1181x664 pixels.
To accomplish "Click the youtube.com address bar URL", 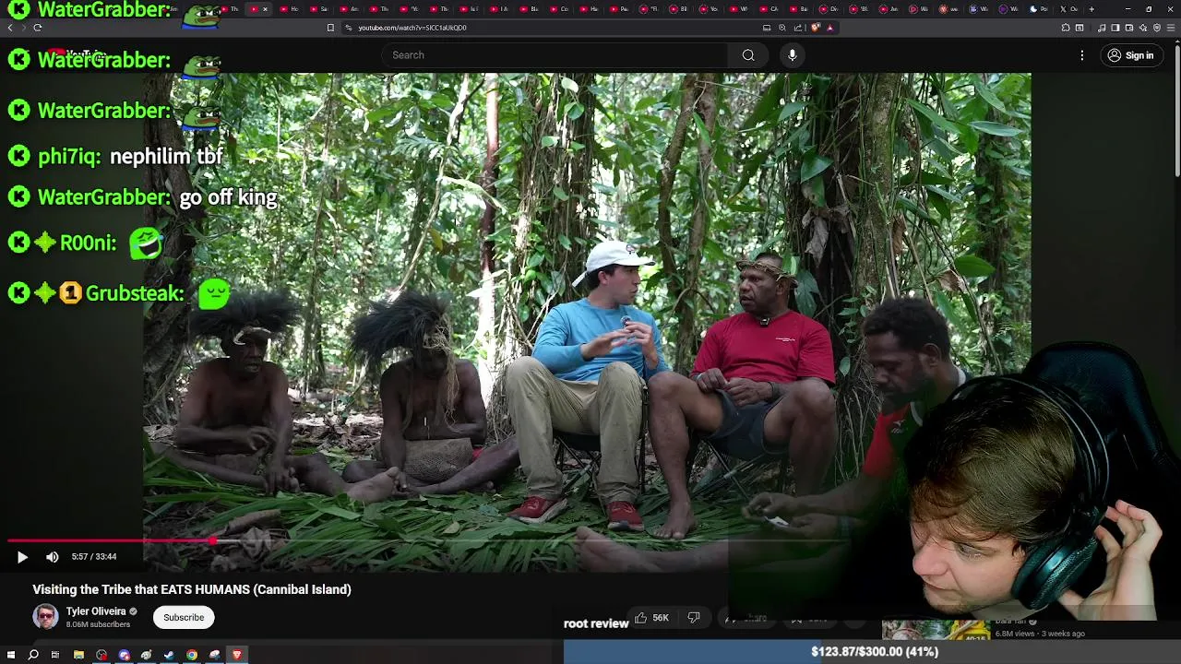I will (x=412, y=28).
